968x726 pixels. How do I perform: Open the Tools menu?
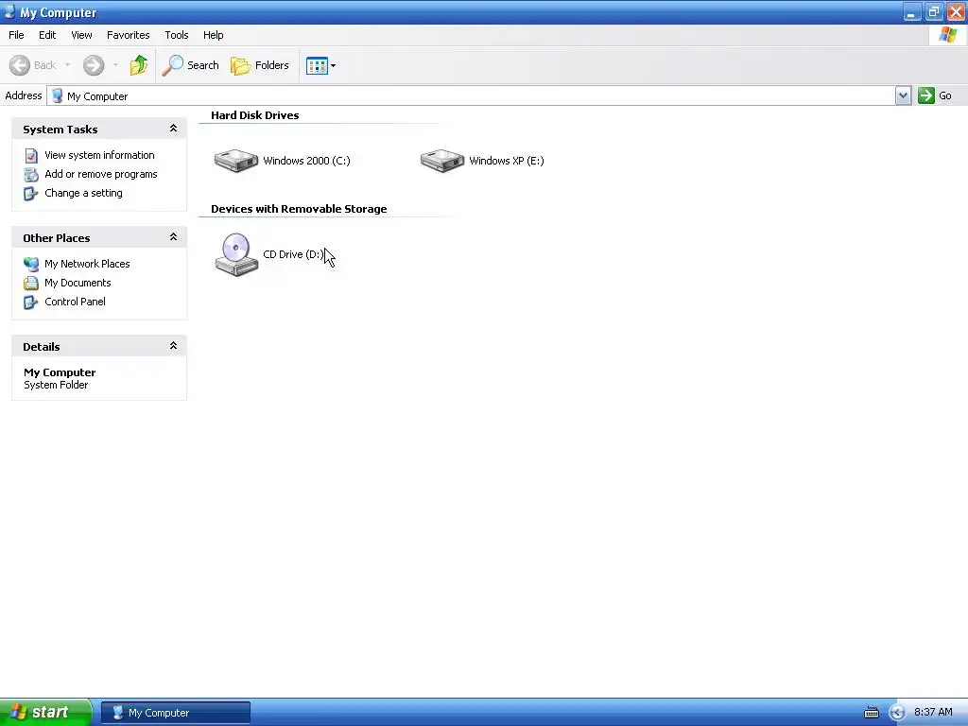[177, 35]
